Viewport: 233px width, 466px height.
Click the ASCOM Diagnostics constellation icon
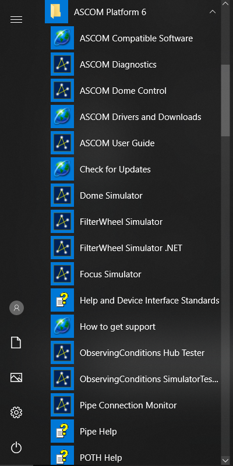pos(62,65)
